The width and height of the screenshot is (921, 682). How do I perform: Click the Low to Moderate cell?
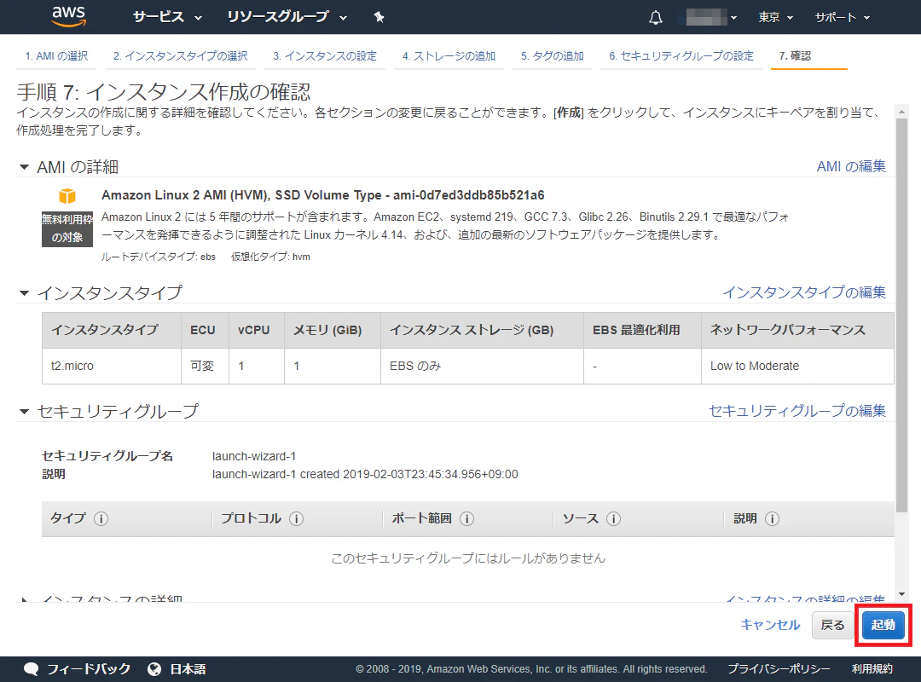(797, 366)
